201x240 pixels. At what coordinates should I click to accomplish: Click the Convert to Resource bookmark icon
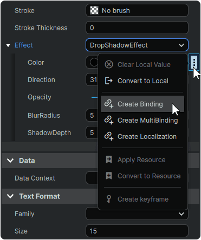coord(109,176)
